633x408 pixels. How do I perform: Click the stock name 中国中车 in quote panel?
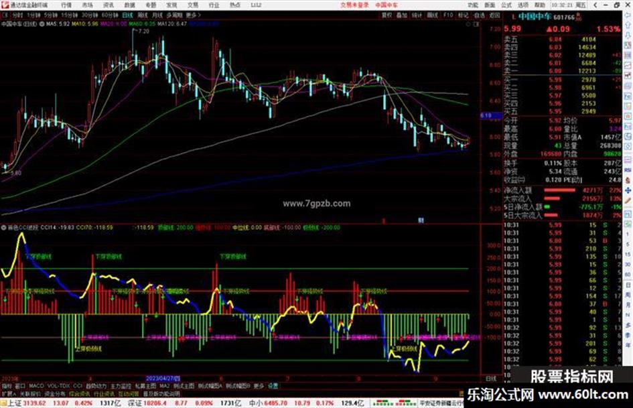(535, 17)
